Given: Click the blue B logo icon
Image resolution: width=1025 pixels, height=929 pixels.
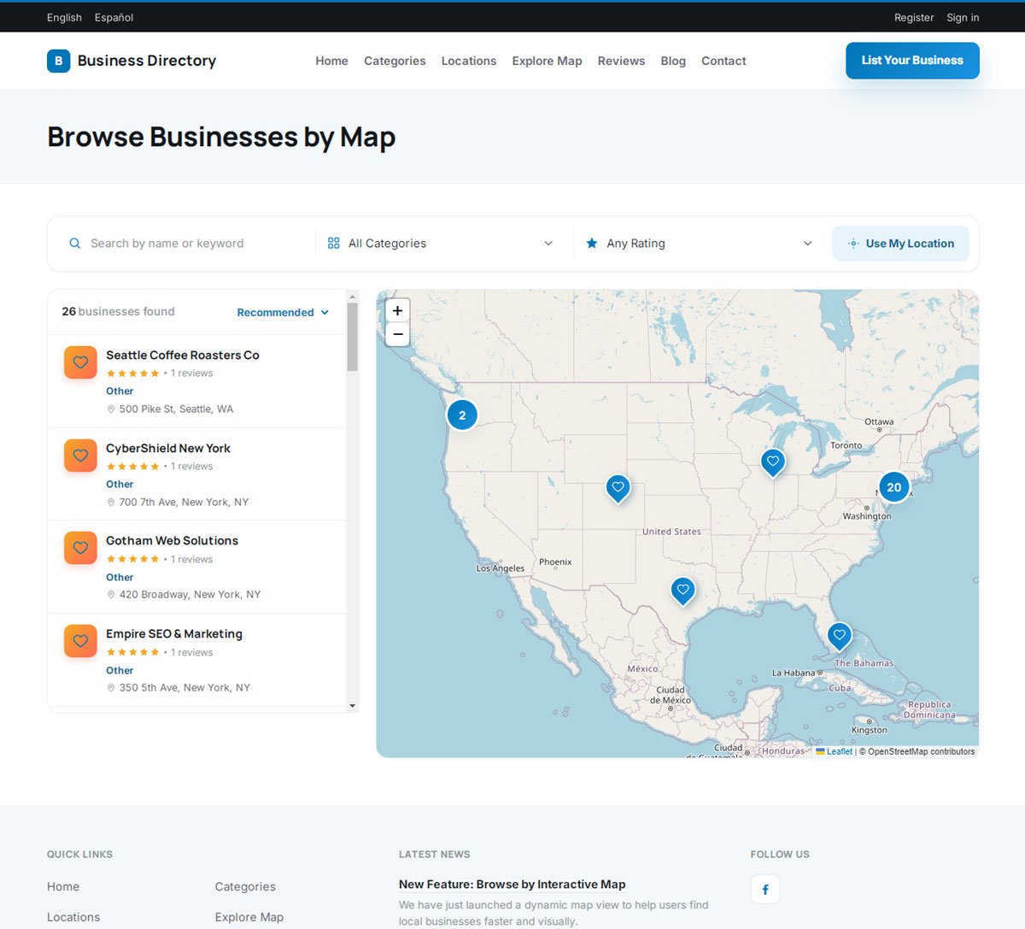Looking at the screenshot, I should point(58,61).
